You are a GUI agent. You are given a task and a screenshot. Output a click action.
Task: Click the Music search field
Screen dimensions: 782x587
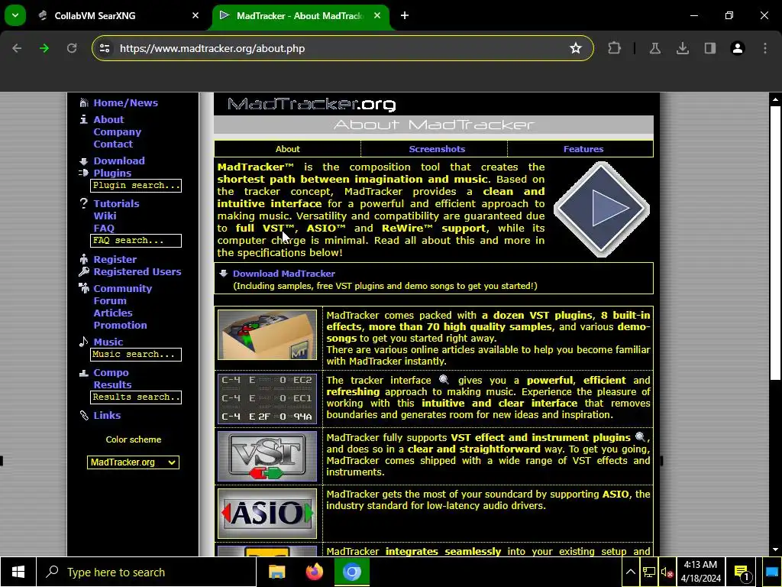[x=136, y=355]
